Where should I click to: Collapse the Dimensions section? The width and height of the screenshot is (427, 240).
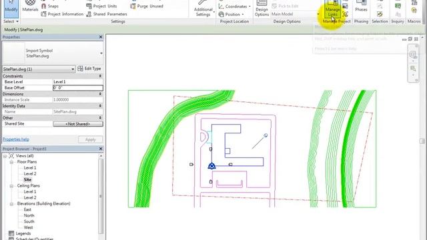tap(100, 94)
